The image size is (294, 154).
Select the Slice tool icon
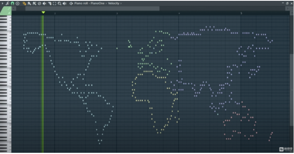click(50, 3)
